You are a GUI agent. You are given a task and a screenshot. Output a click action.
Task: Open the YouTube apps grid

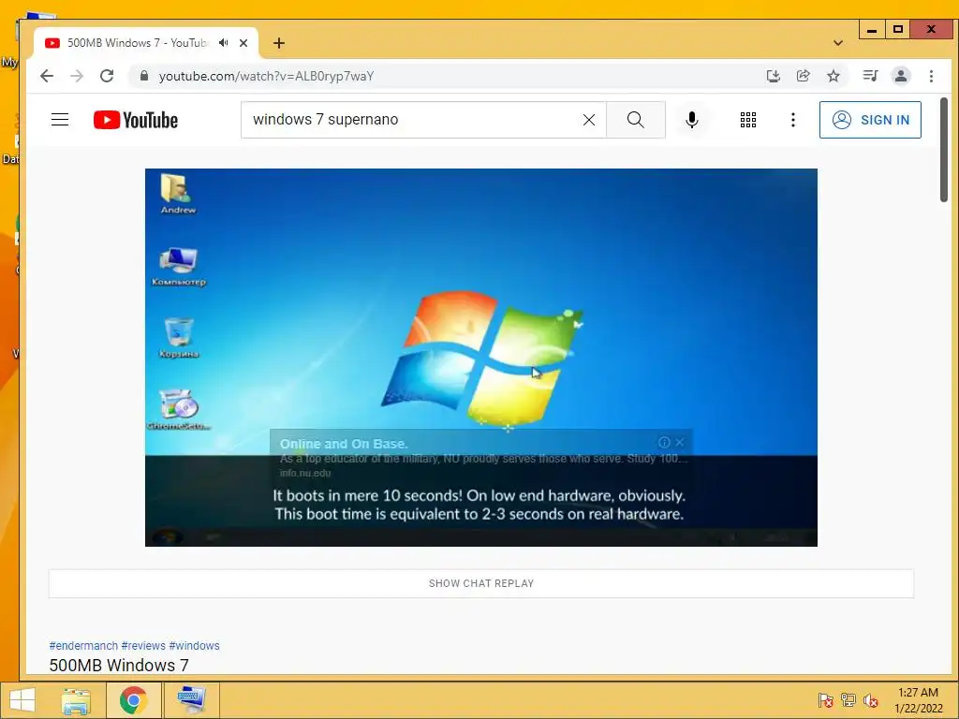pyautogui.click(x=748, y=120)
